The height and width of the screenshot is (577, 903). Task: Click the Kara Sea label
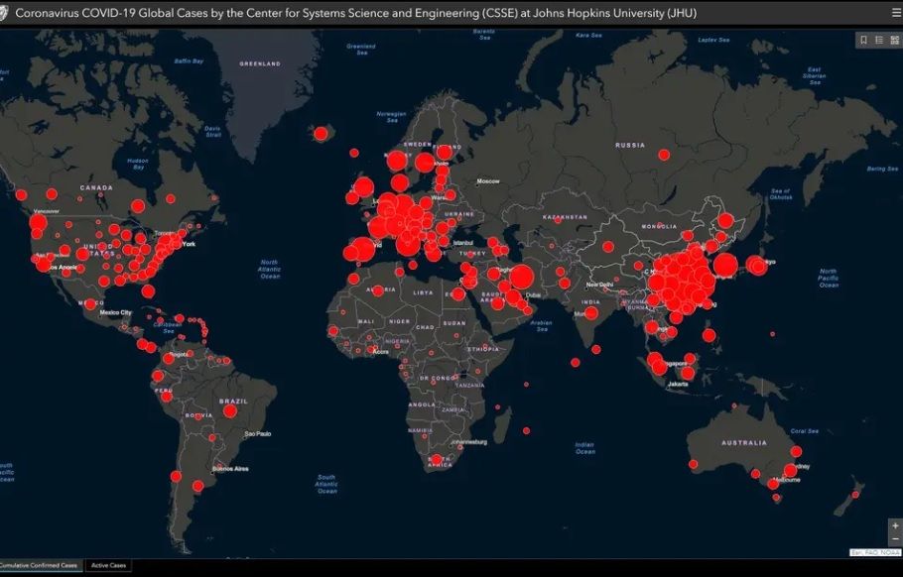pos(588,35)
